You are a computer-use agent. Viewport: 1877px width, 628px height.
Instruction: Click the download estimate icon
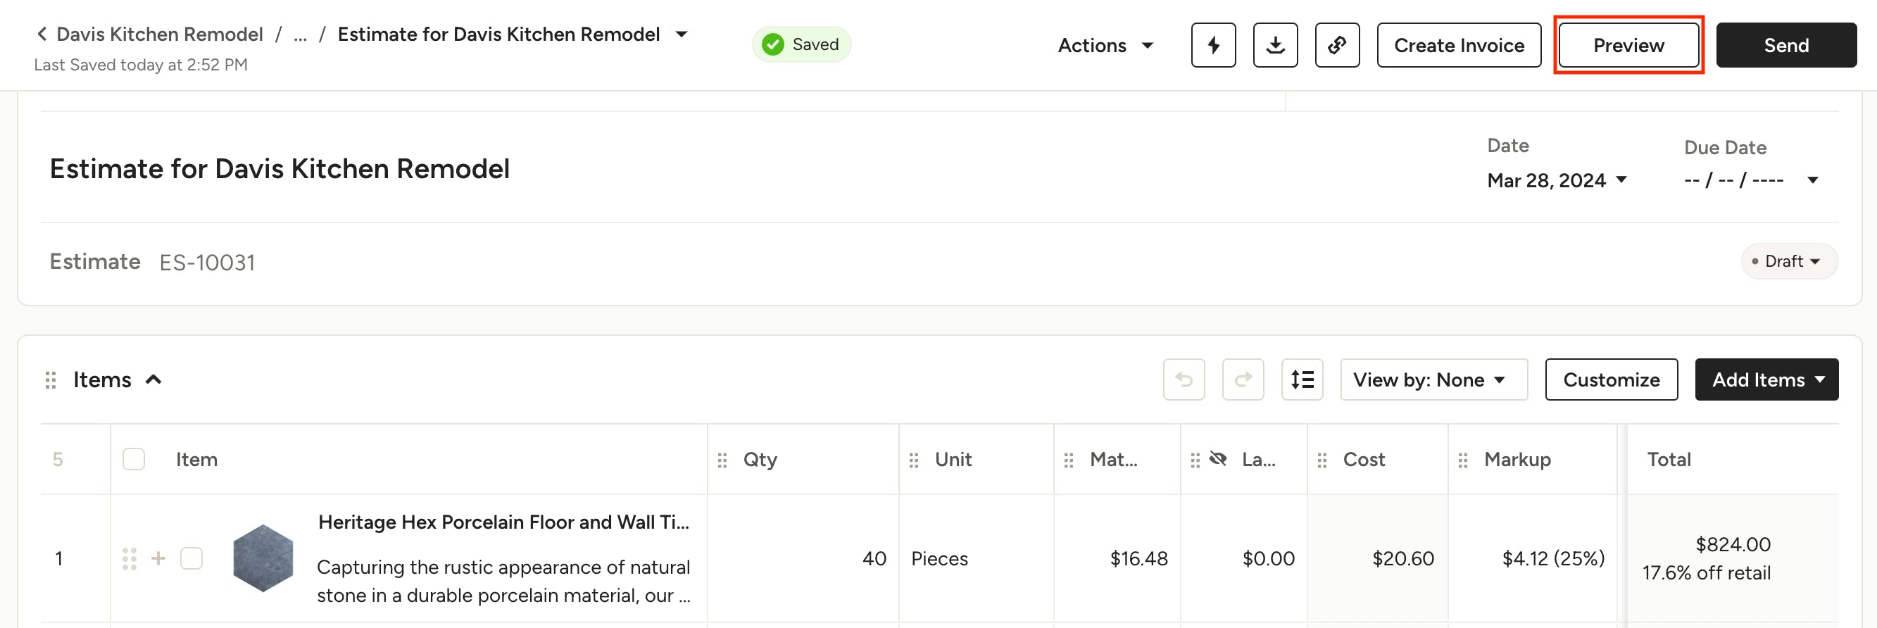pos(1275,45)
